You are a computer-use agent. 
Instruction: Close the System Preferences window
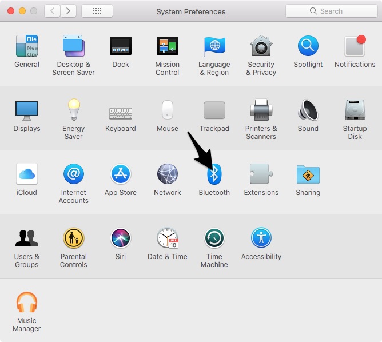[11, 11]
